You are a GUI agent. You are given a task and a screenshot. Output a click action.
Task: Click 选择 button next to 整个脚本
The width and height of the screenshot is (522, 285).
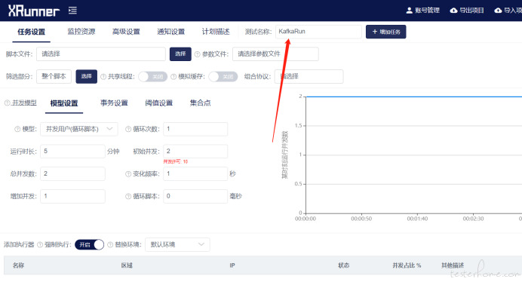coord(87,76)
